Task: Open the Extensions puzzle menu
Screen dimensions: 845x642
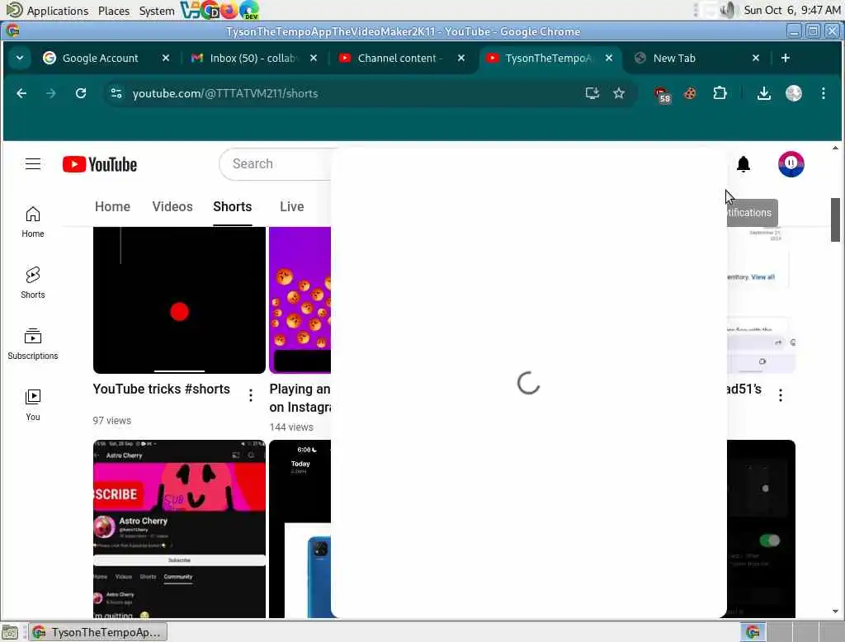Action: (x=720, y=93)
